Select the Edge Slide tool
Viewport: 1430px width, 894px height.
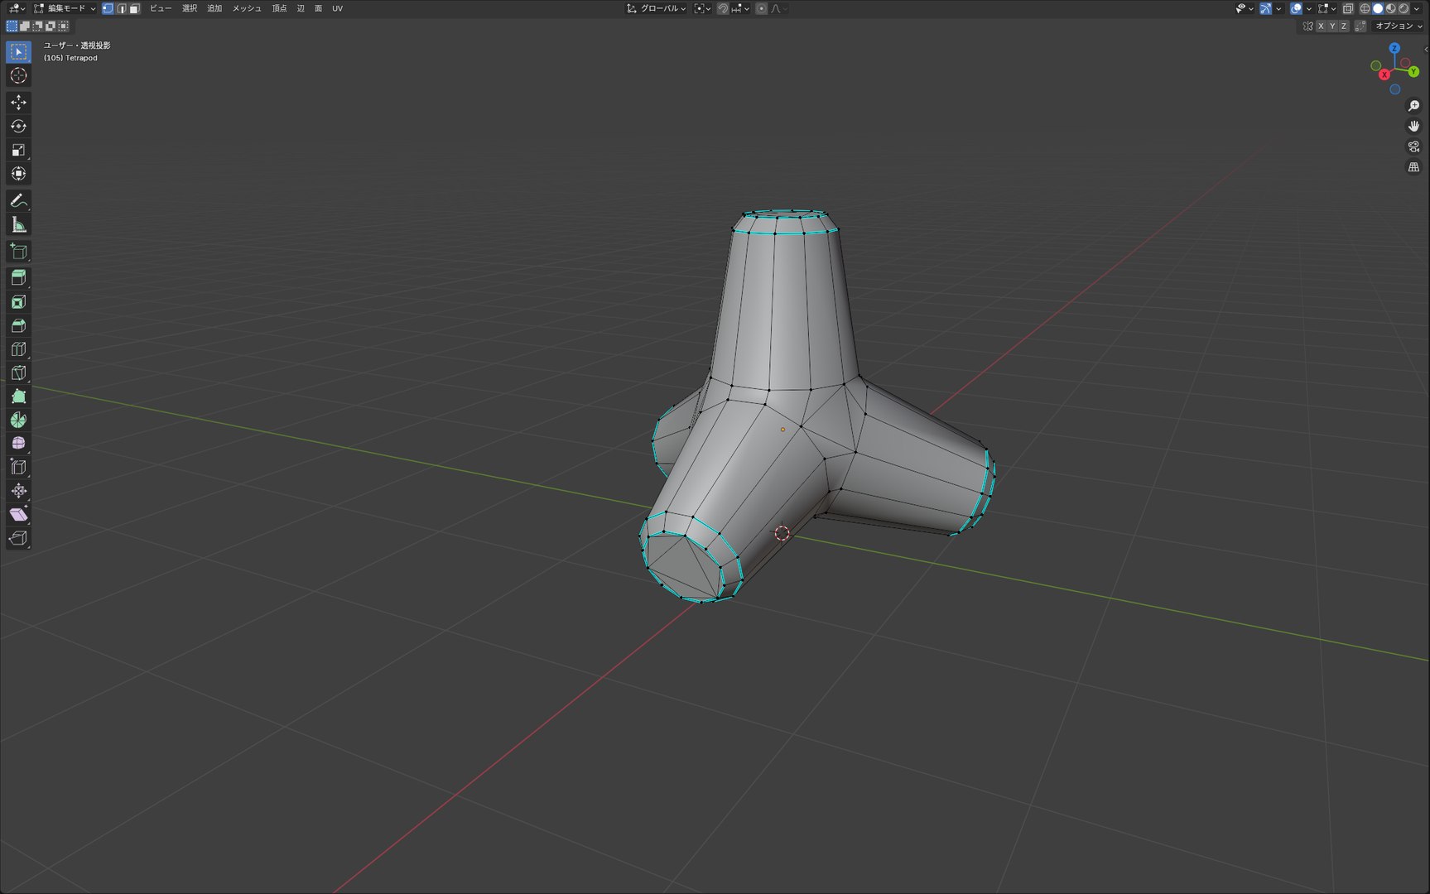click(18, 467)
